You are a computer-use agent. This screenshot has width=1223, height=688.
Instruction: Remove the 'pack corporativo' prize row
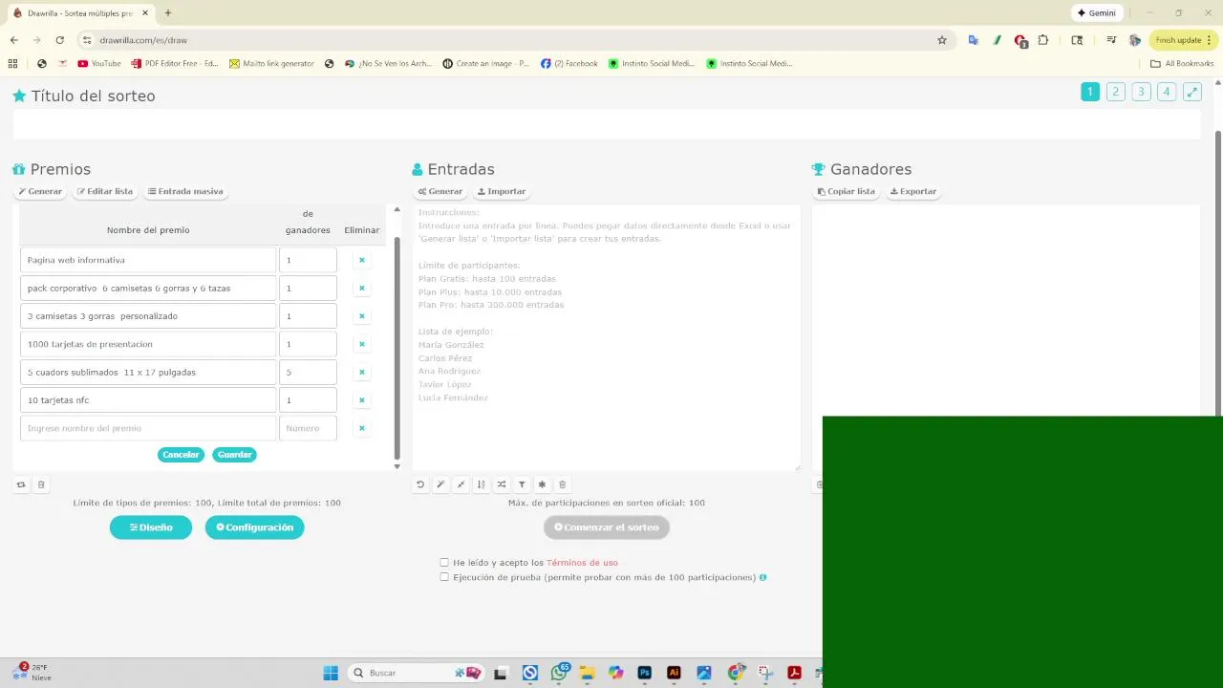(361, 288)
